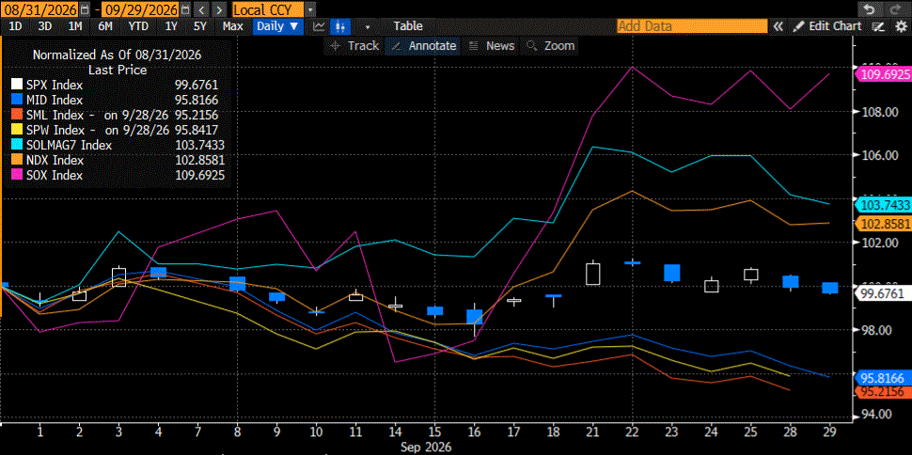Switch to line chart type
Viewport: 912px width, 455px height.
click(319, 26)
